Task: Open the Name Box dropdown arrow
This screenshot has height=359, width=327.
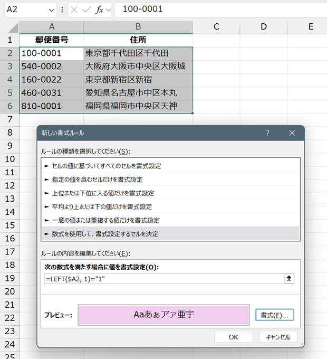Action: 52,10
